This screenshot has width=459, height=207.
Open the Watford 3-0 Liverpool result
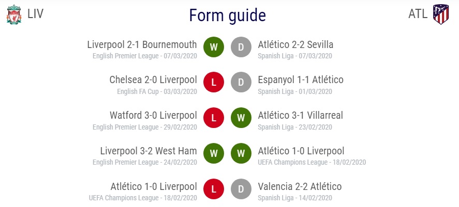[x=153, y=115]
